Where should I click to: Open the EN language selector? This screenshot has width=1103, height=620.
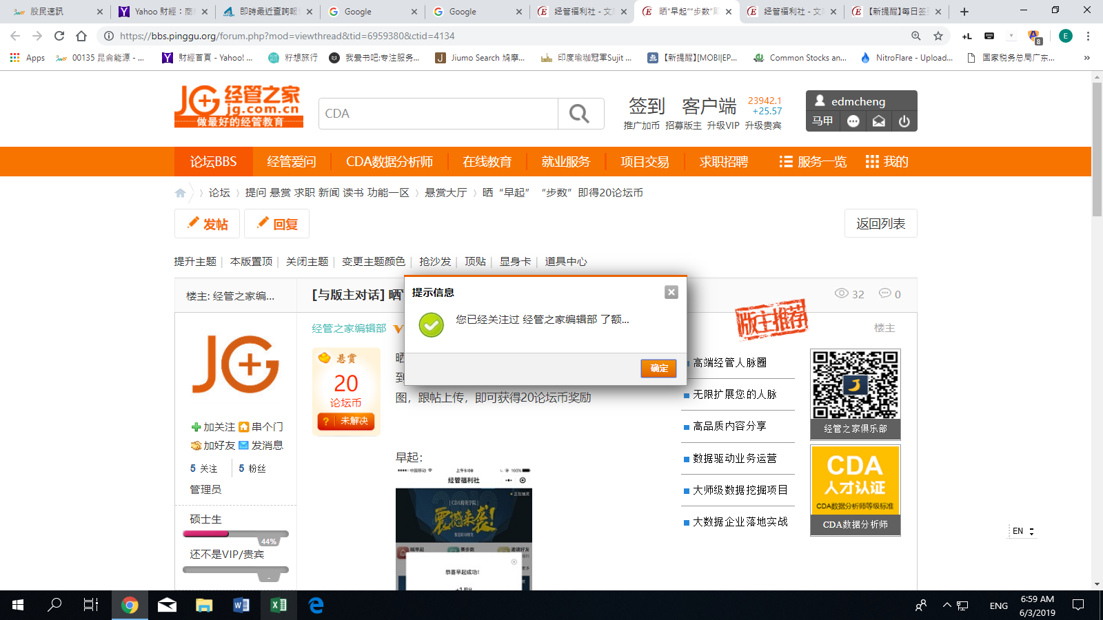tap(1023, 531)
